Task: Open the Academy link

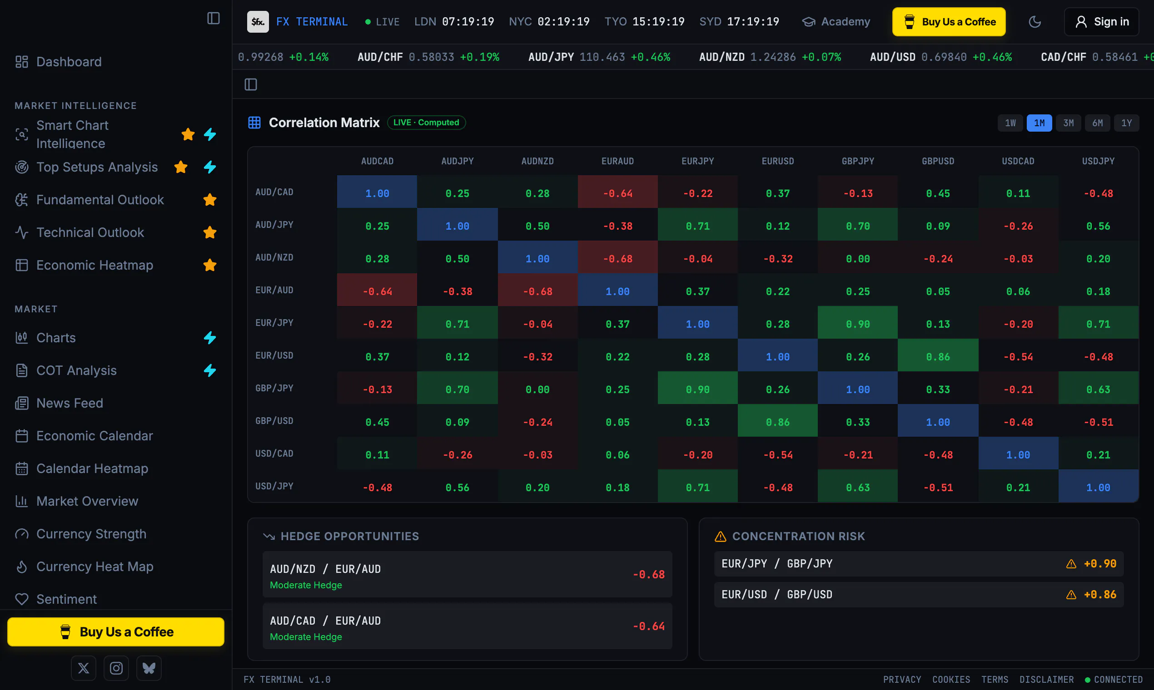Action: [836, 21]
